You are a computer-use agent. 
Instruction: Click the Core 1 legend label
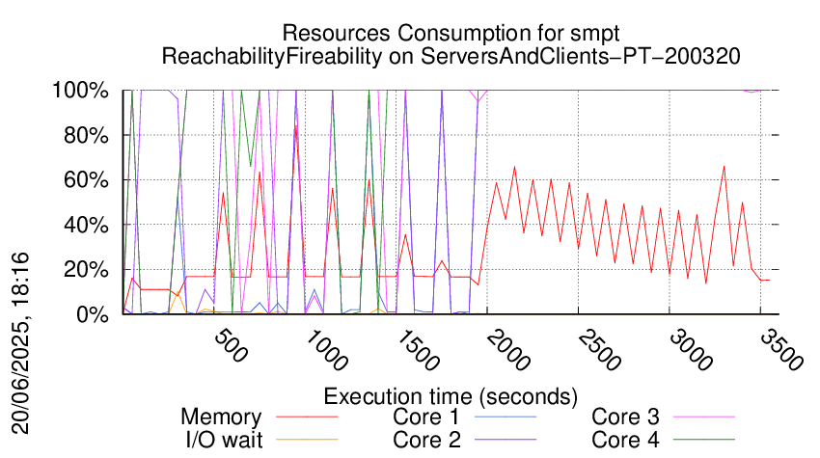click(425, 417)
